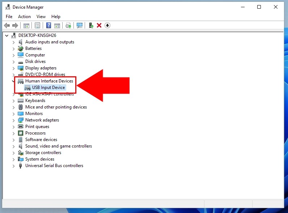Screen dimensions: 288x213
Task: Click the Universal Serial Bus controllers icon
Action: point(20,166)
